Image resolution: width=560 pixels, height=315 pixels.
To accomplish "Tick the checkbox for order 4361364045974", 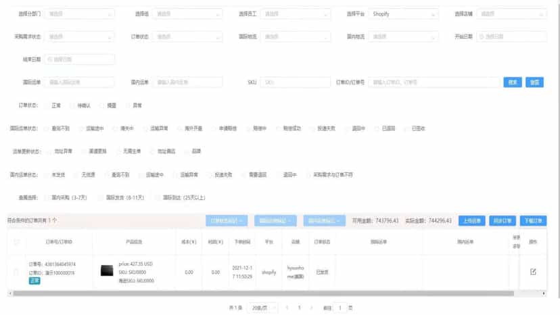I will 16,272.
